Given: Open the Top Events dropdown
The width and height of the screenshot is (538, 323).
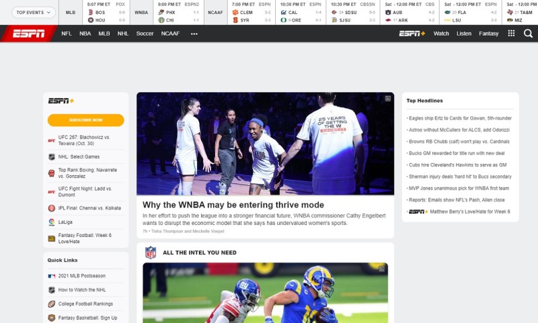Looking at the screenshot, I should tap(34, 12).
